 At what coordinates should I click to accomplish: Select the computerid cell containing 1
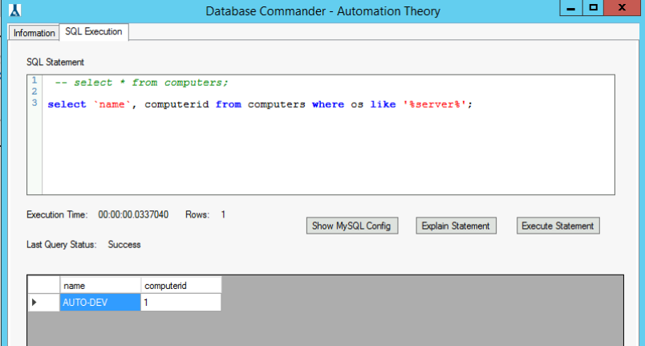click(x=180, y=303)
